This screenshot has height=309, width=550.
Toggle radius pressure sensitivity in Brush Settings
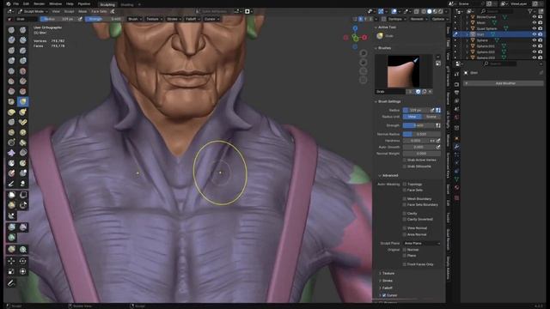(432, 110)
